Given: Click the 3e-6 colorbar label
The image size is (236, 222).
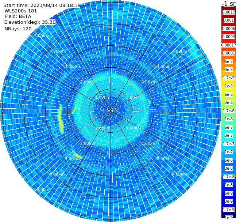Looking at the screenshot, I should click(229, 102).
